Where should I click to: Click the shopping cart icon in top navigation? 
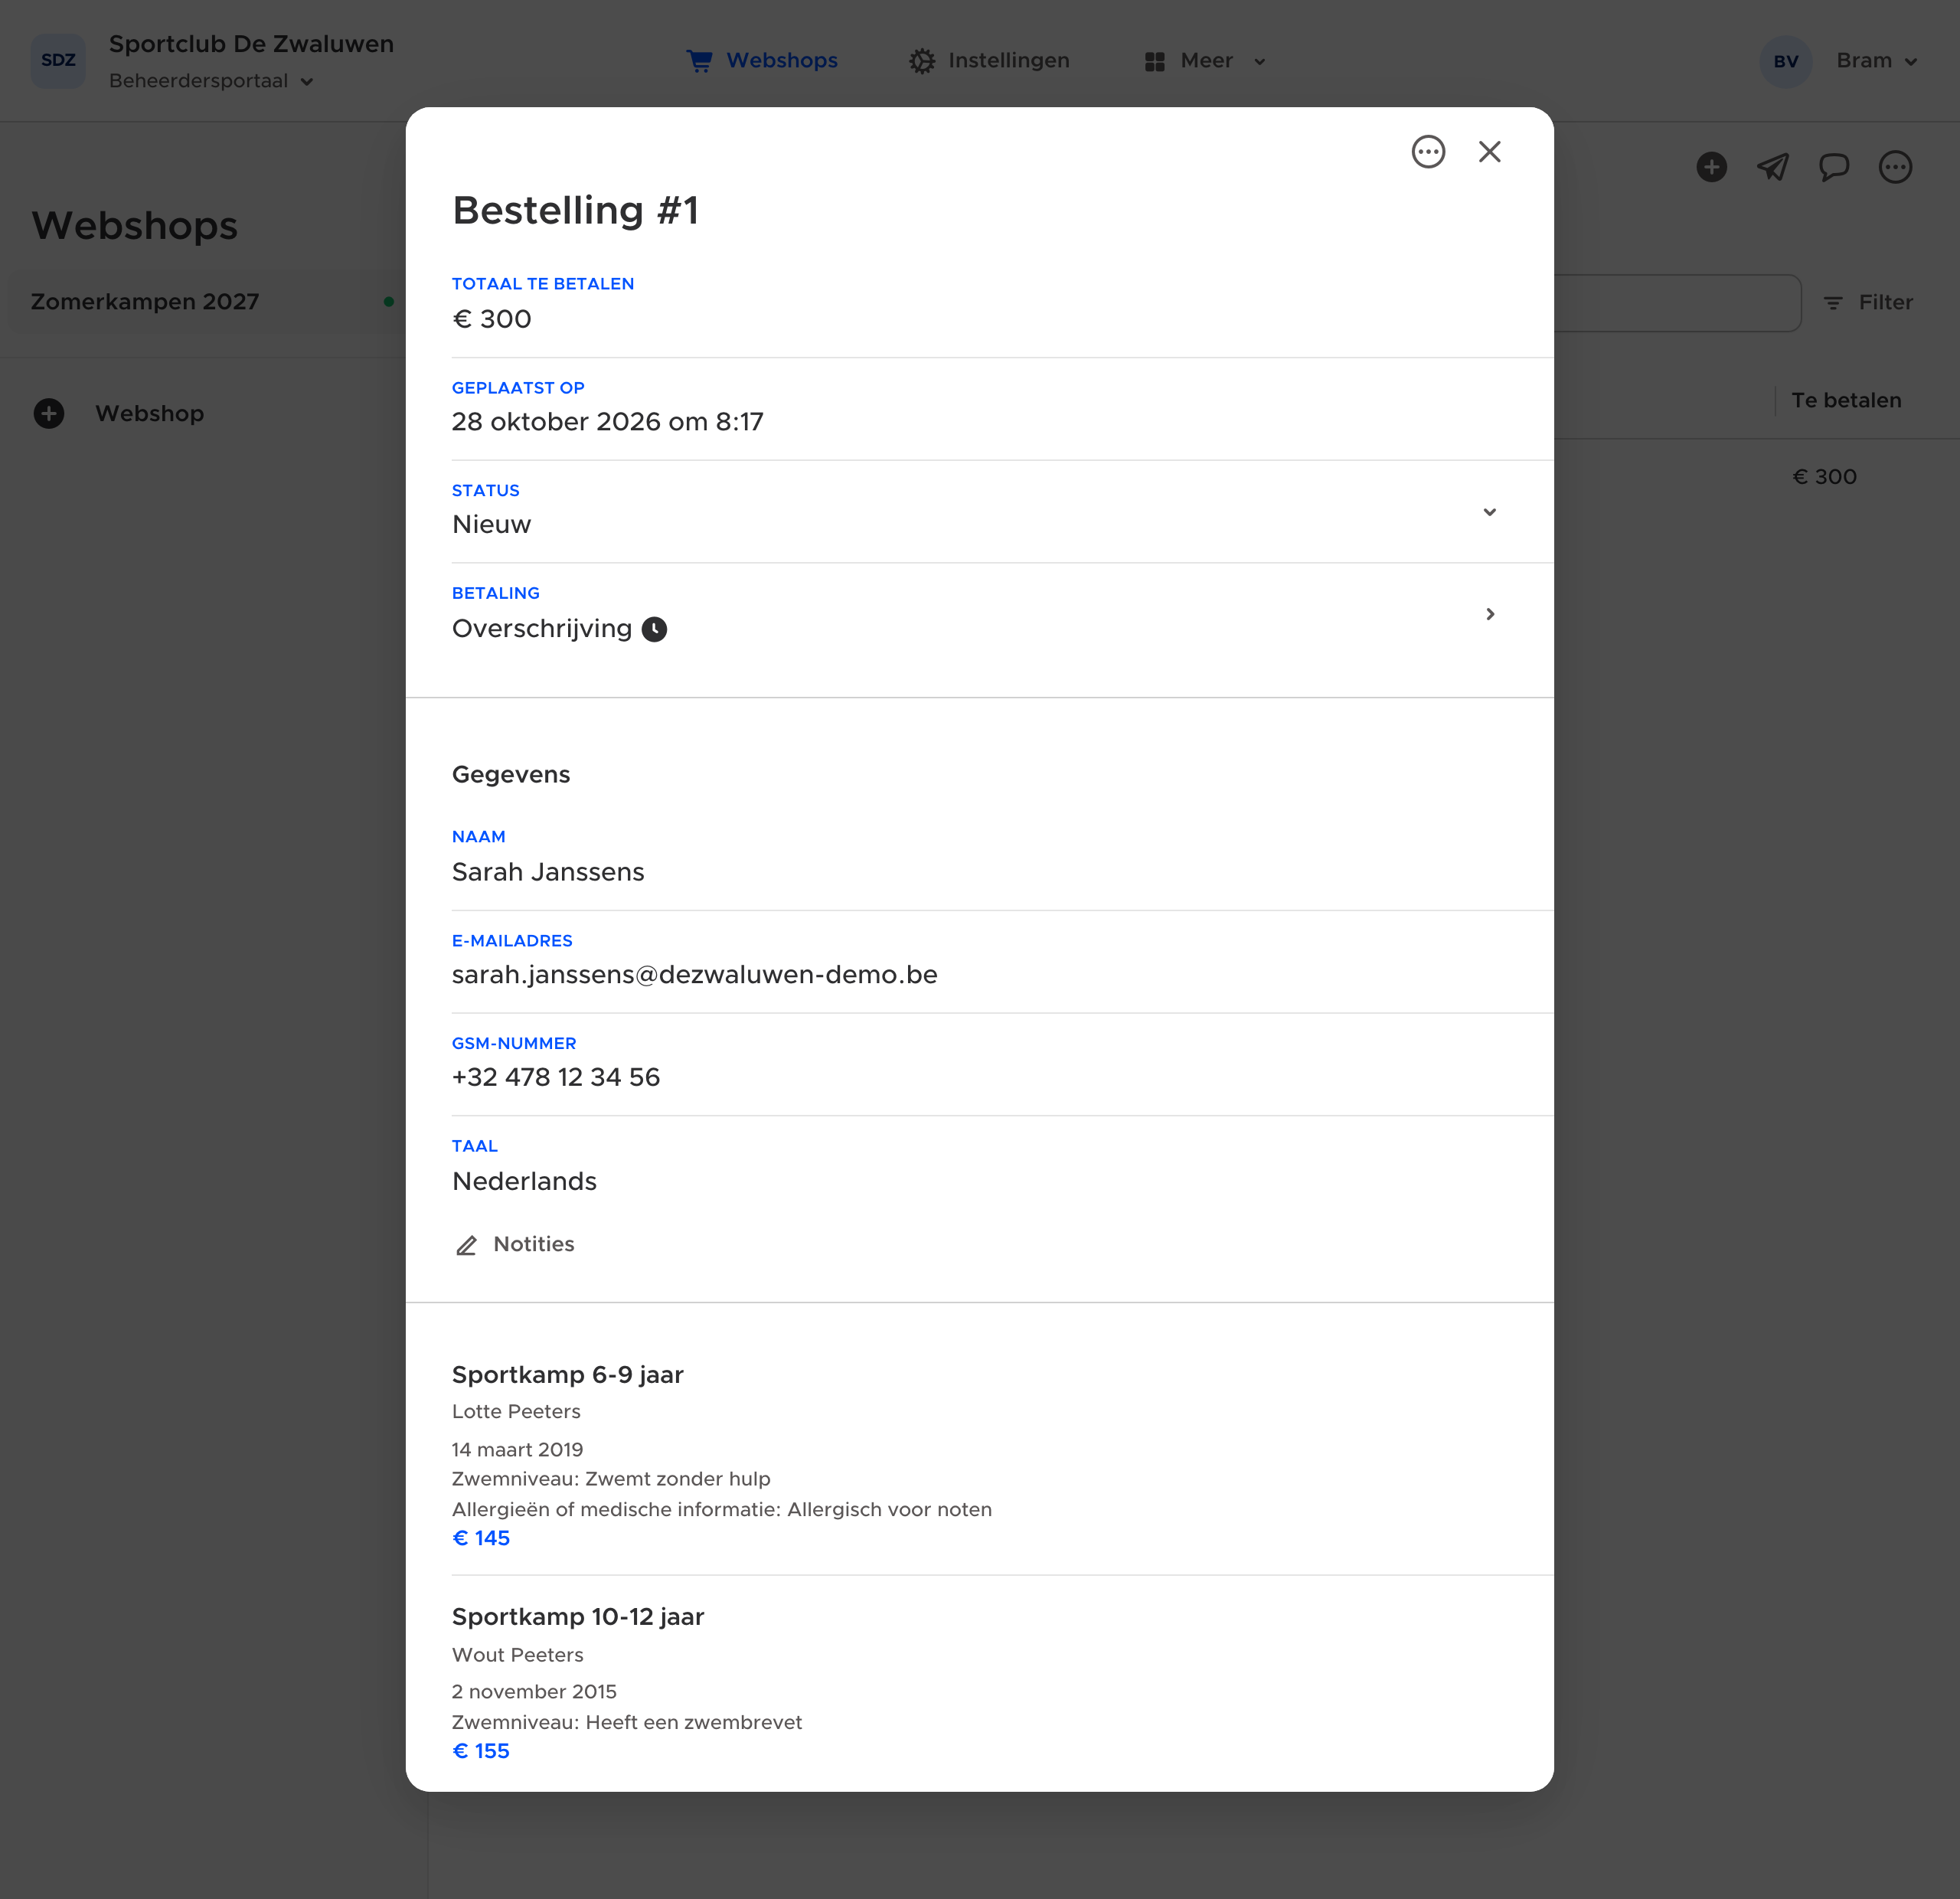pos(699,61)
